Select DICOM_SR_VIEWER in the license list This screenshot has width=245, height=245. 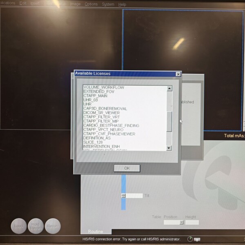pyautogui.click(x=102, y=113)
